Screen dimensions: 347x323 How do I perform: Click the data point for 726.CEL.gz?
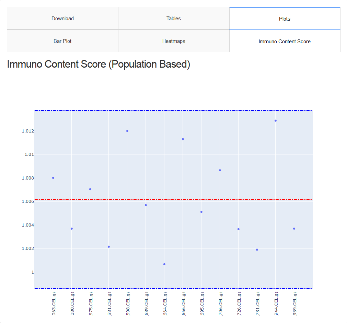(x=239, y=229)
